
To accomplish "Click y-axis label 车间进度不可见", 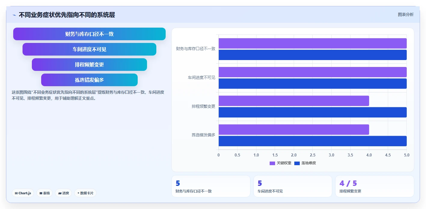I will [202, 77].
